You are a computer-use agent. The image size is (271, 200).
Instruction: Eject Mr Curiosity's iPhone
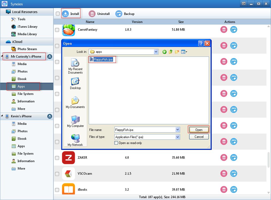tap(50, 57)
